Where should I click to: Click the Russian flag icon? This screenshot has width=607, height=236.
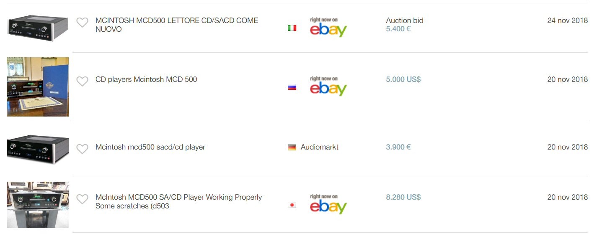coord(292,87)
